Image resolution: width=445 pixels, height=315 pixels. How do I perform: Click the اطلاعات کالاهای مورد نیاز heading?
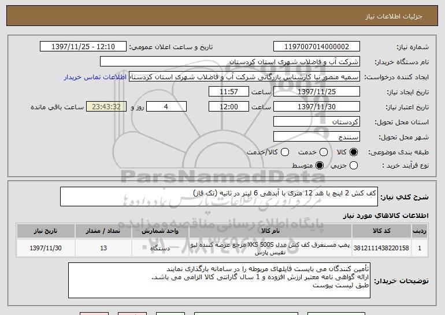point(385,216)
